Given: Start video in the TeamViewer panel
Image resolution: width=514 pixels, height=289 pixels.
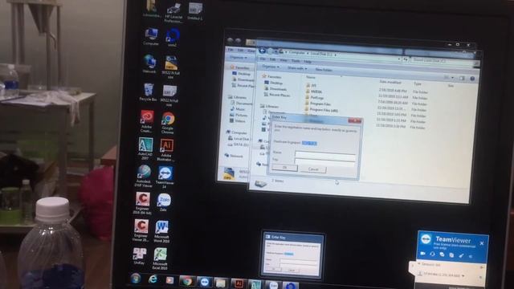Looking at the screenshot, I should point(423,254).
